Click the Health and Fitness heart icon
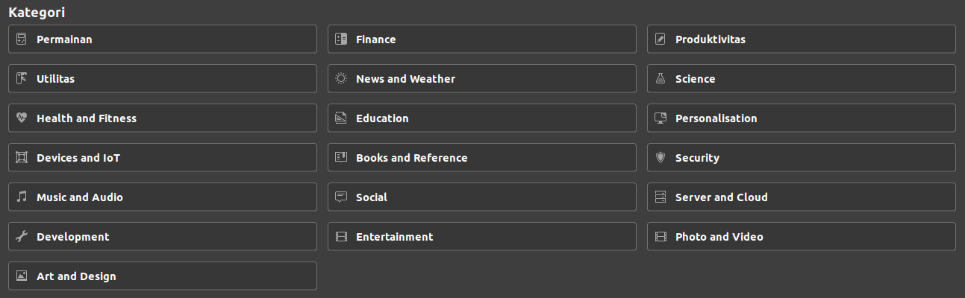Screen dimensions: 965x298 (x=22, y=118)
